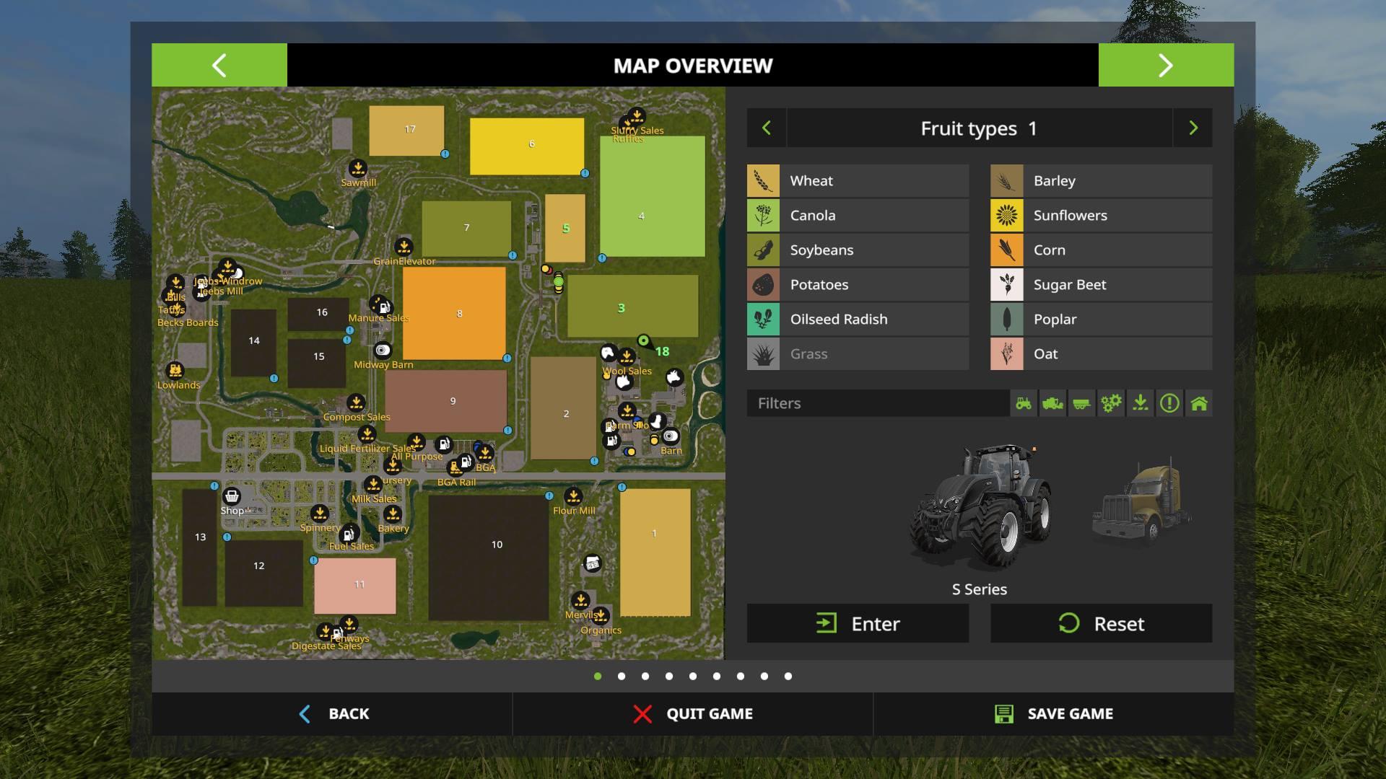Toggle the gears tools filter icon
1386x779 pixels.
1111,403
